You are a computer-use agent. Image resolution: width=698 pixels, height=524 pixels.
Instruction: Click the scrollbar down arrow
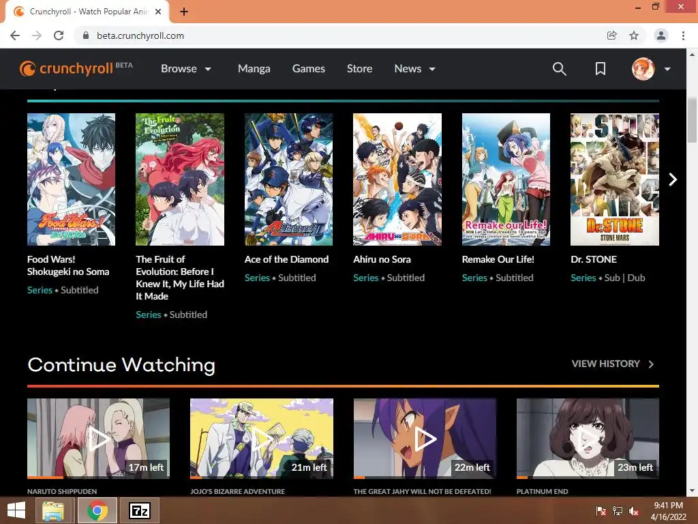click(x=692, y=491)
